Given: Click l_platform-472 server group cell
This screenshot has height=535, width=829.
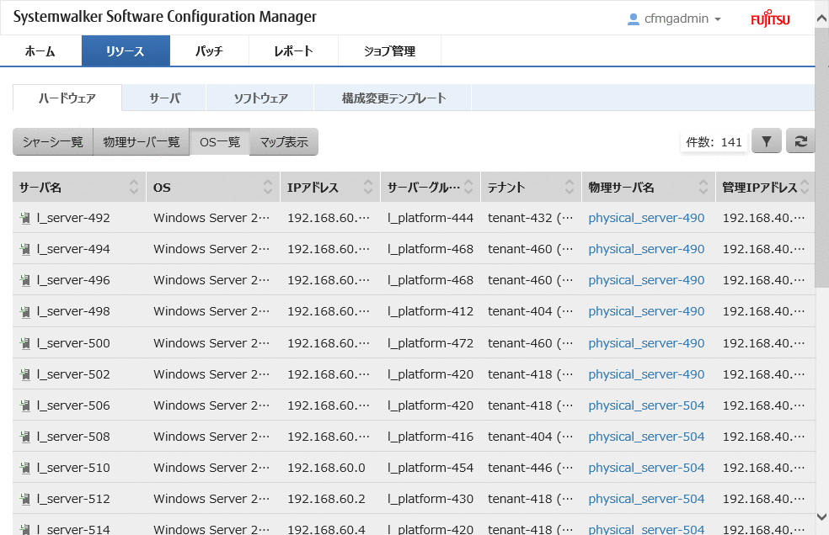Looking at the screenshot, I should (431, 342).
